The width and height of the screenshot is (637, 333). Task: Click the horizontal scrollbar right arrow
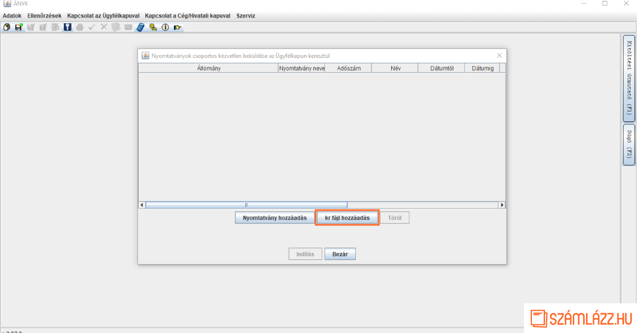coord(502,205)
